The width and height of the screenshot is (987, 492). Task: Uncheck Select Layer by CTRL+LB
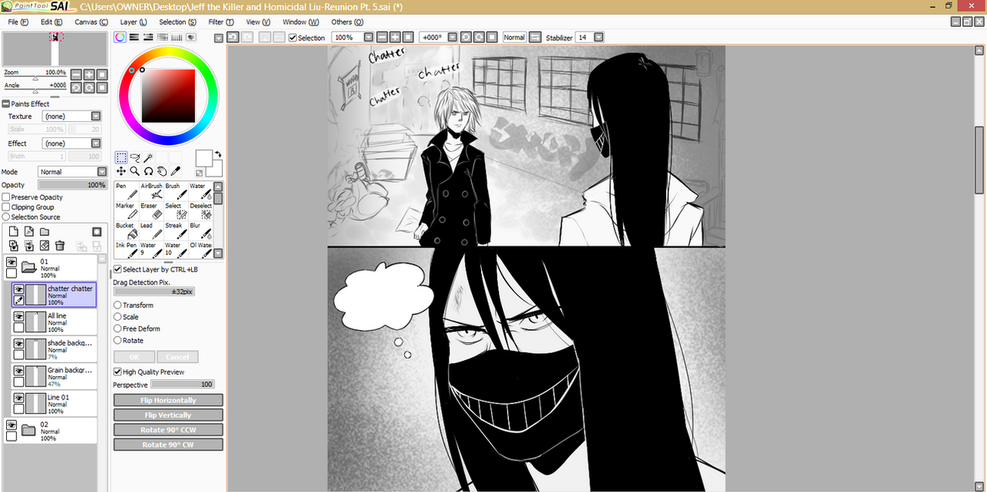(117, 269)
